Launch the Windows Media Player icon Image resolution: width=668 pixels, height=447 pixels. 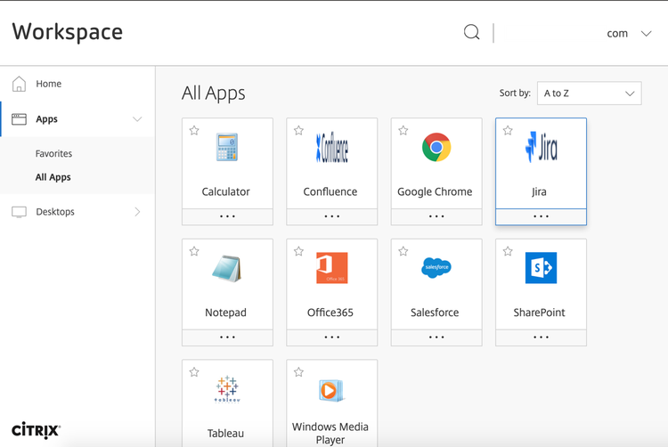point(332,390)
